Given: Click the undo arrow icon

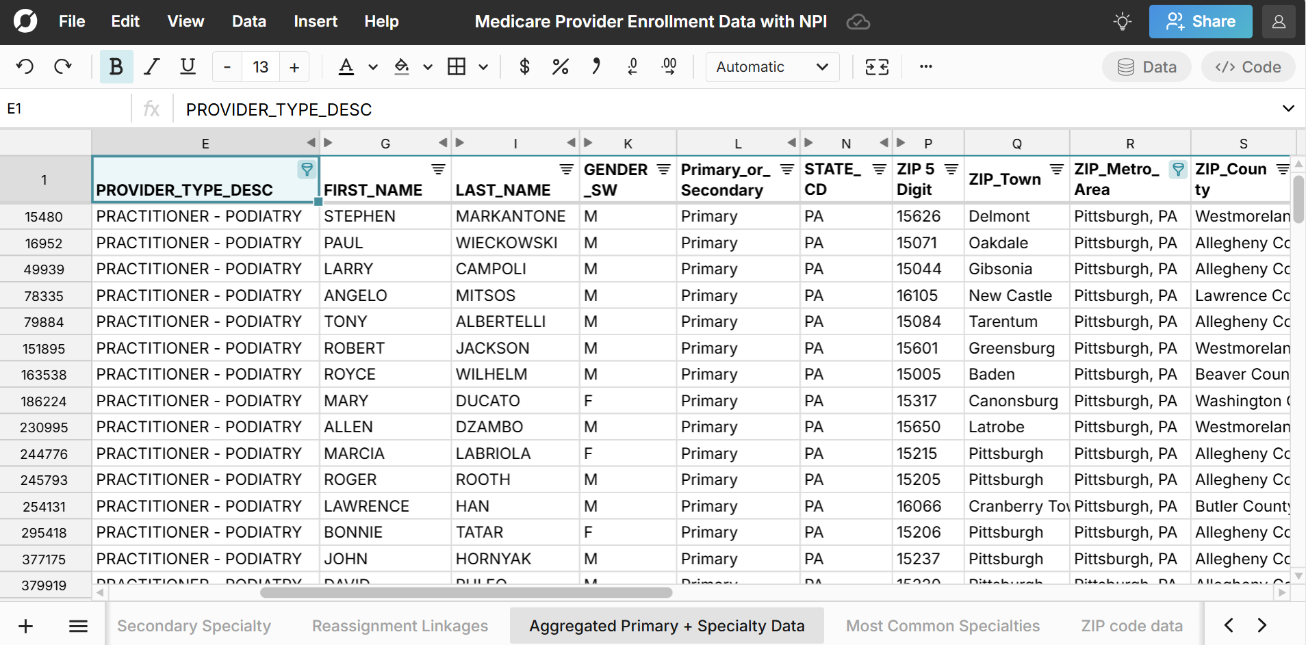Looking at the screenshot, I should click(x=25, y=67).
